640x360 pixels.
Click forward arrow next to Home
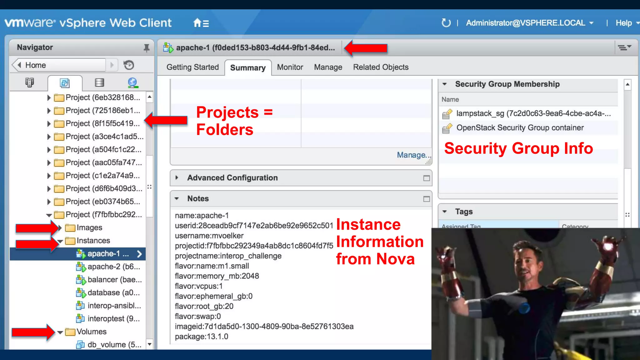pyautogui.click(x=112, y=65)
